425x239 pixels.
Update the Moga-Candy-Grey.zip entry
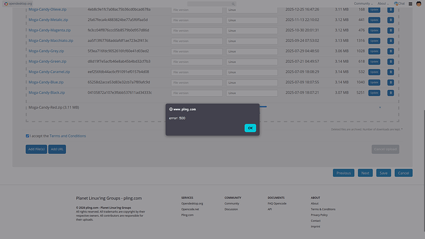374,51
